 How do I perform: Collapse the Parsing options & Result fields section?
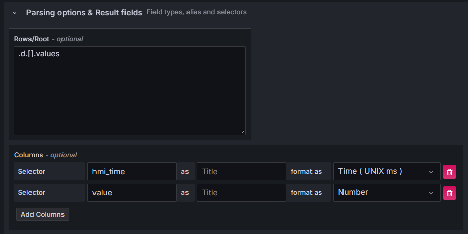pos(15,12)
